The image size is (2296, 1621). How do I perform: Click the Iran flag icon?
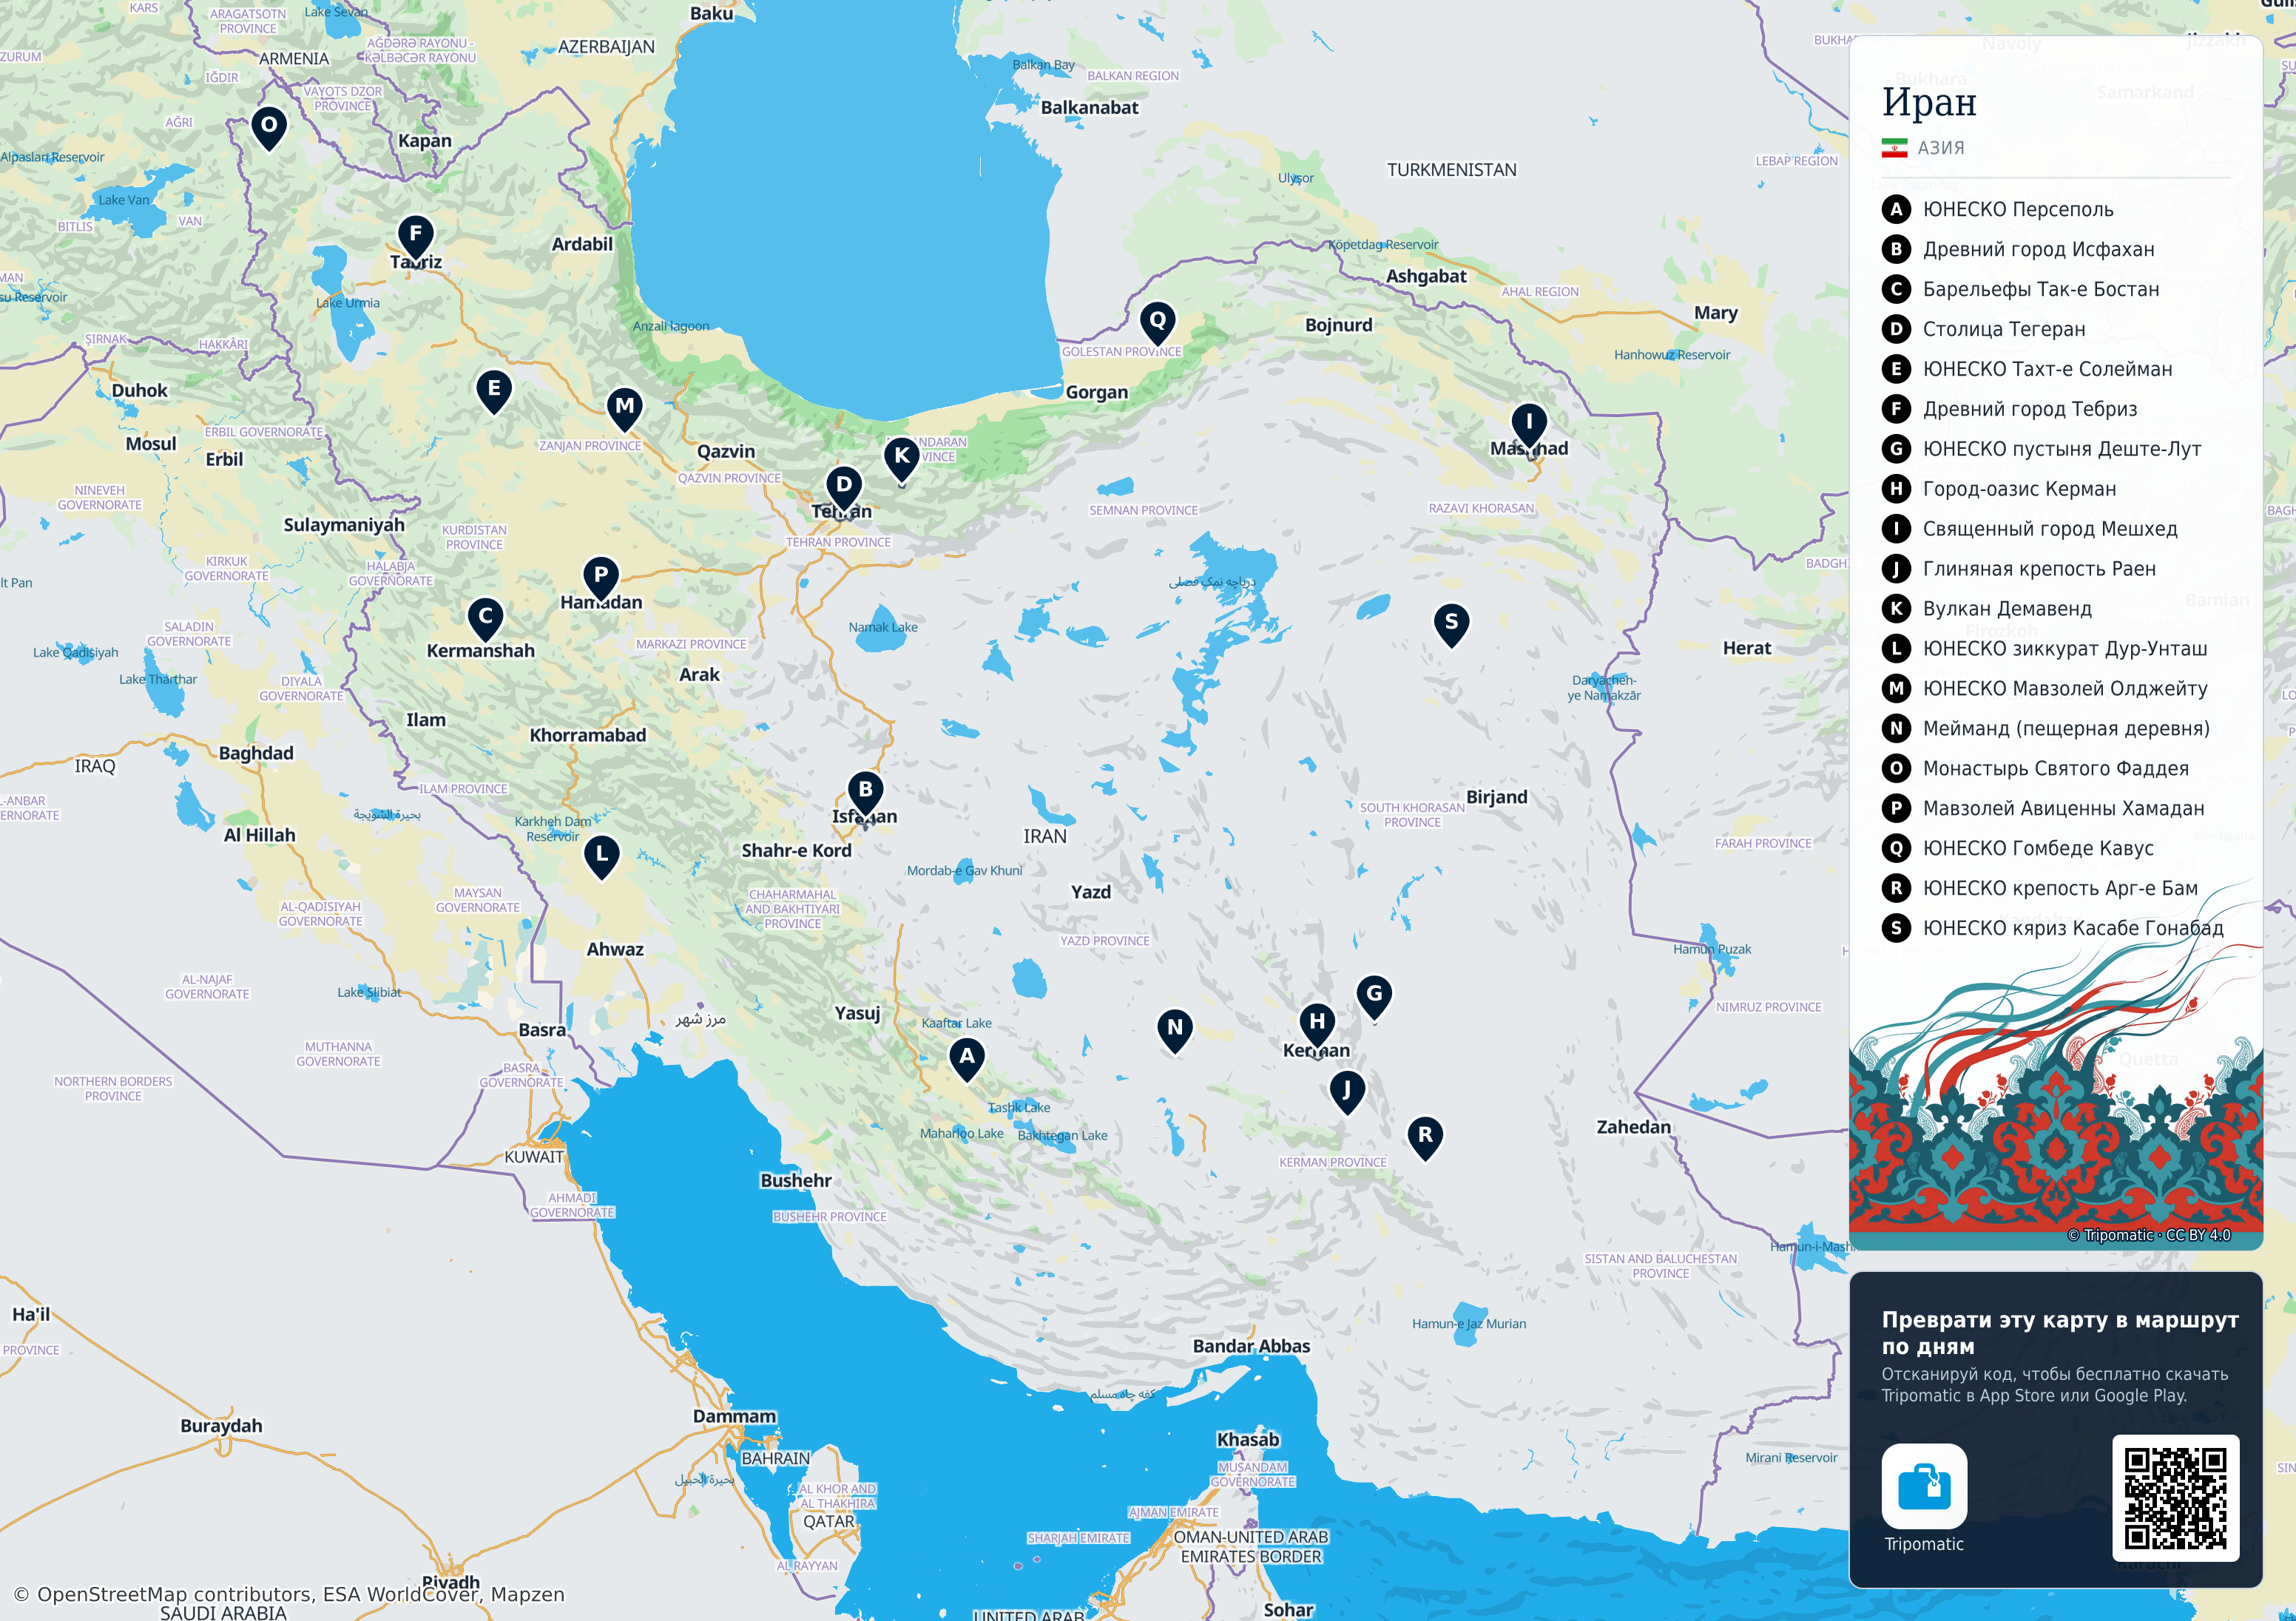(x=1894, y=148)
